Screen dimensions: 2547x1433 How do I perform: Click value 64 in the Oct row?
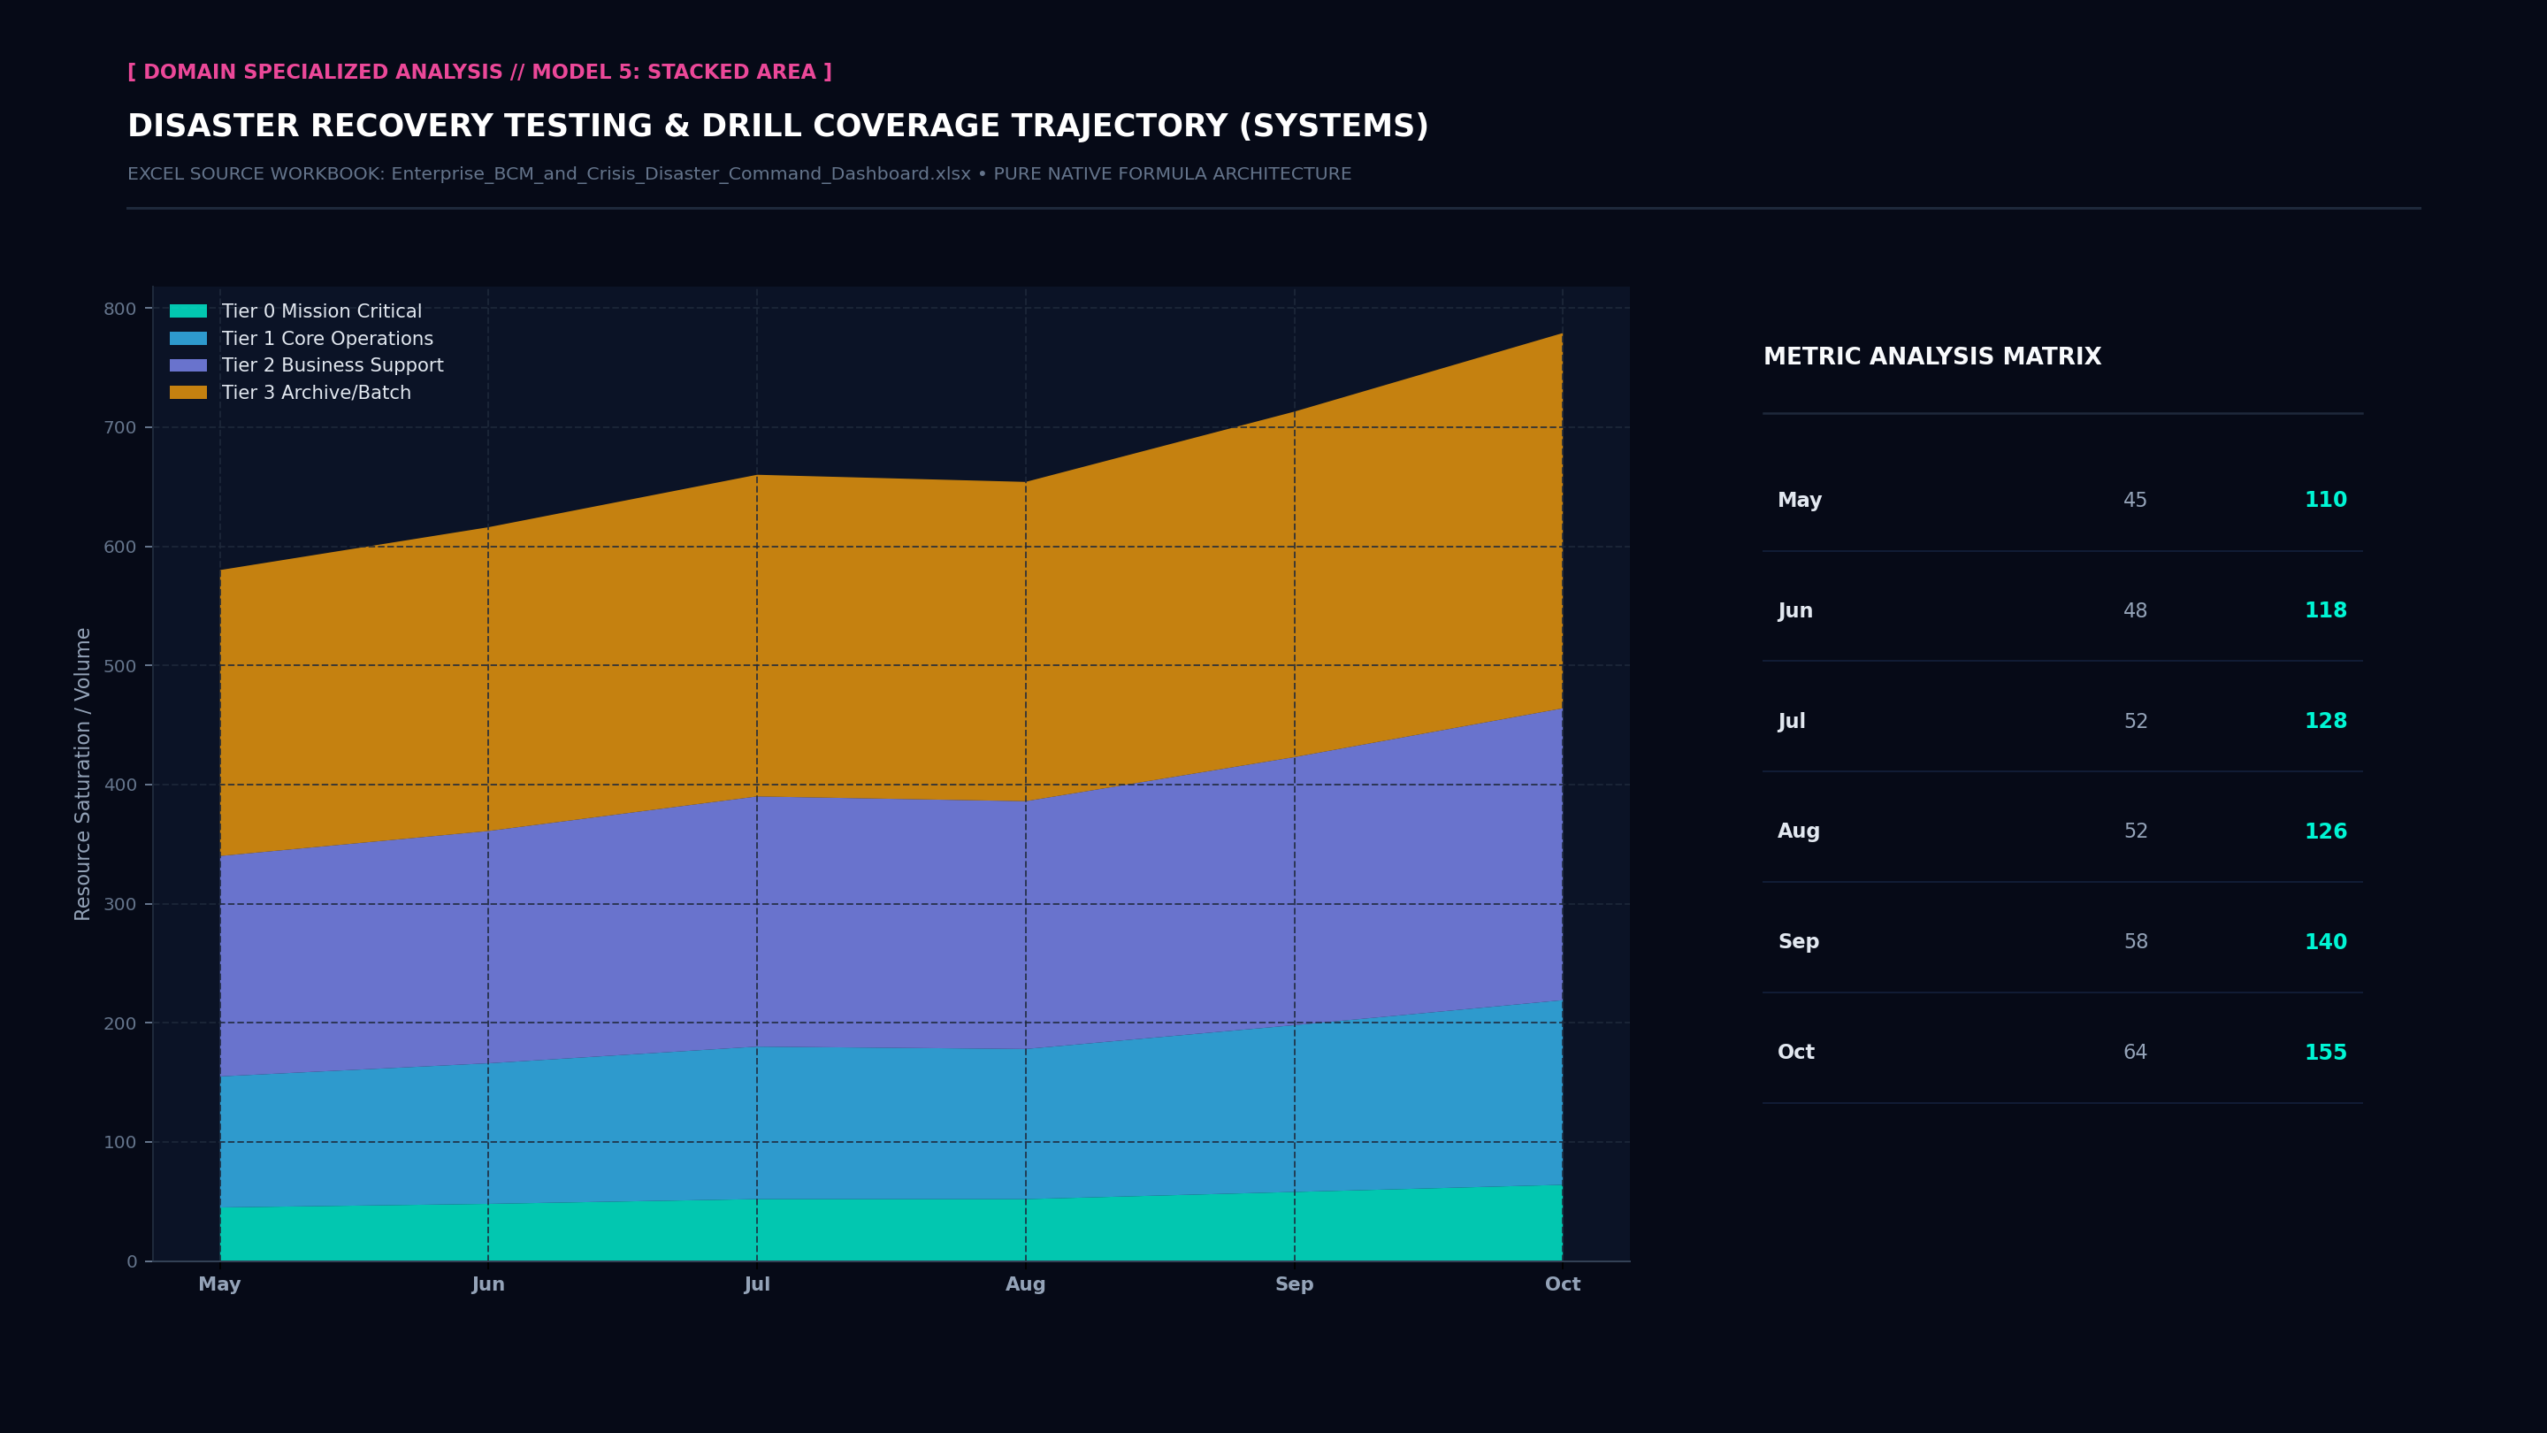[2136, 1054]
